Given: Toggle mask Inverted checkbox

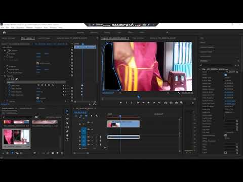Looking at the screenshot, I should [37, 98].
